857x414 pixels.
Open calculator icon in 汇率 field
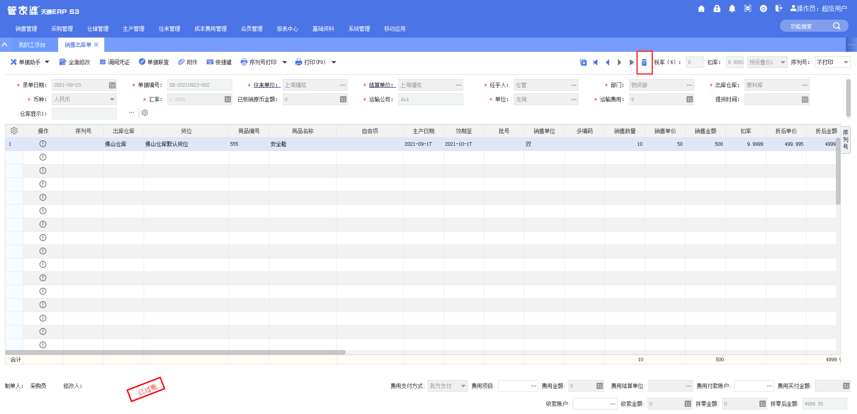(x=228, y=99)
